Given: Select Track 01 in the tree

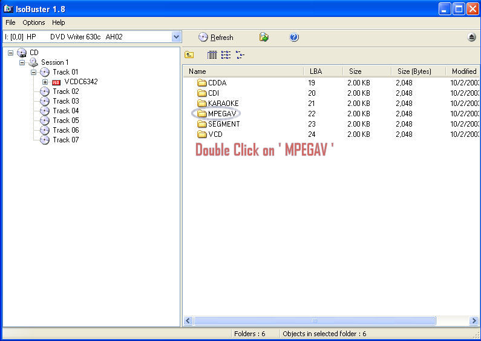Looking at the screenshot, I should pyautogui.click(x=65, y=72).
